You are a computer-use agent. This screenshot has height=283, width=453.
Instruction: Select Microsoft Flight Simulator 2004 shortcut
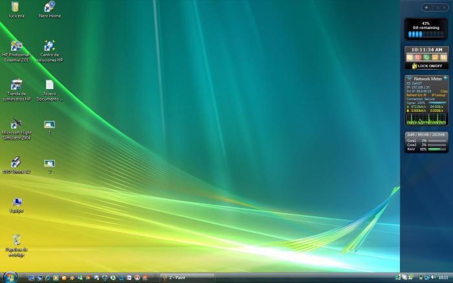click(16, 129)
